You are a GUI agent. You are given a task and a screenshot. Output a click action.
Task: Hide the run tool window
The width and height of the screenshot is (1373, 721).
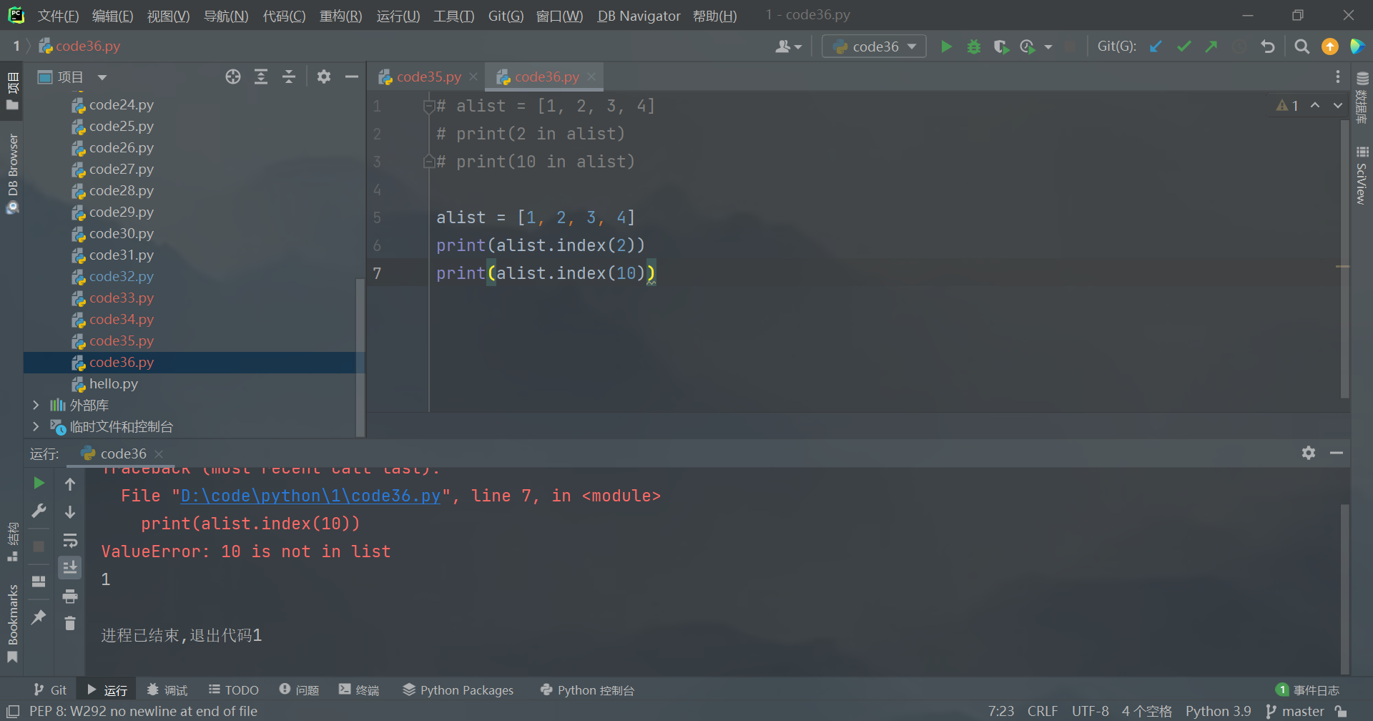coord(1337,453)
